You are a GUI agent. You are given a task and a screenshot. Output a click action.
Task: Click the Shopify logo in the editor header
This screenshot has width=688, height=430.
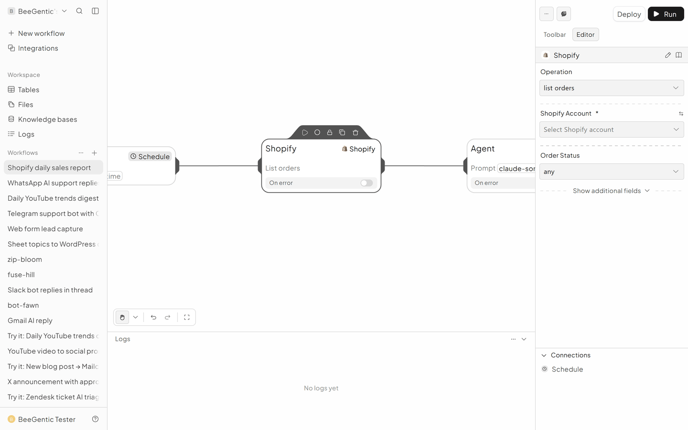click(546, 55)
